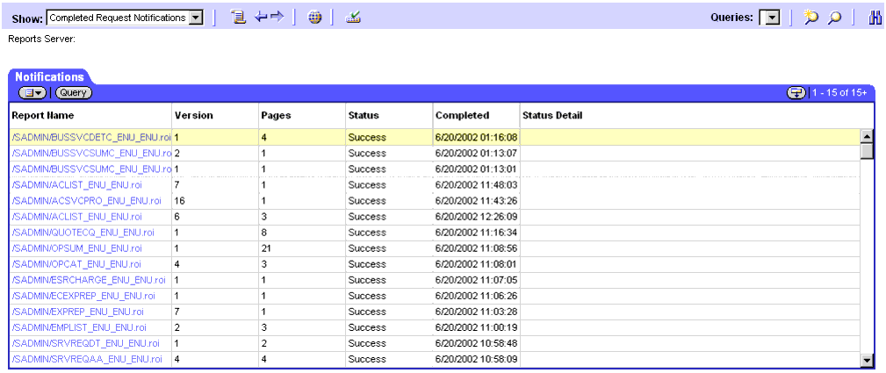
Task: Click Version cell showing 16
Action: click(215, 201)
